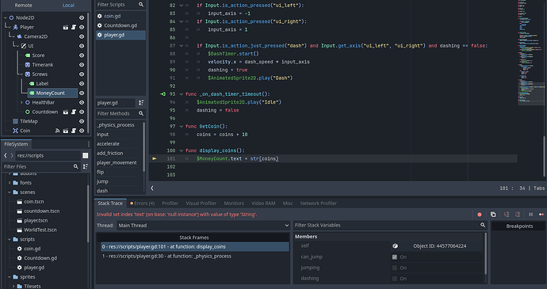Open the Player node's scene icon
Viewport: 547px width, 289px height.
[66, 27]
